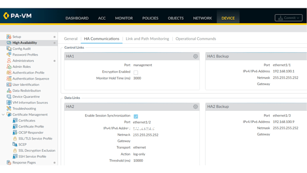This screenshot has width=307, height=173.
Task: Open Certificates under Certificate Management
Action: [27, 121]
